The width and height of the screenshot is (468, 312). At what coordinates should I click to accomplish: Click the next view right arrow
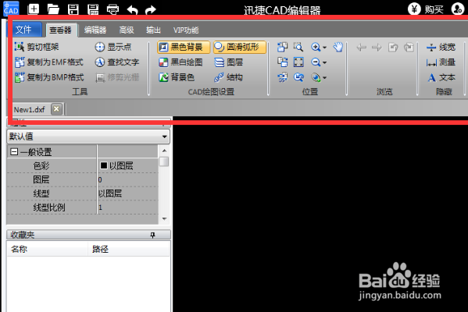point(377,47)
